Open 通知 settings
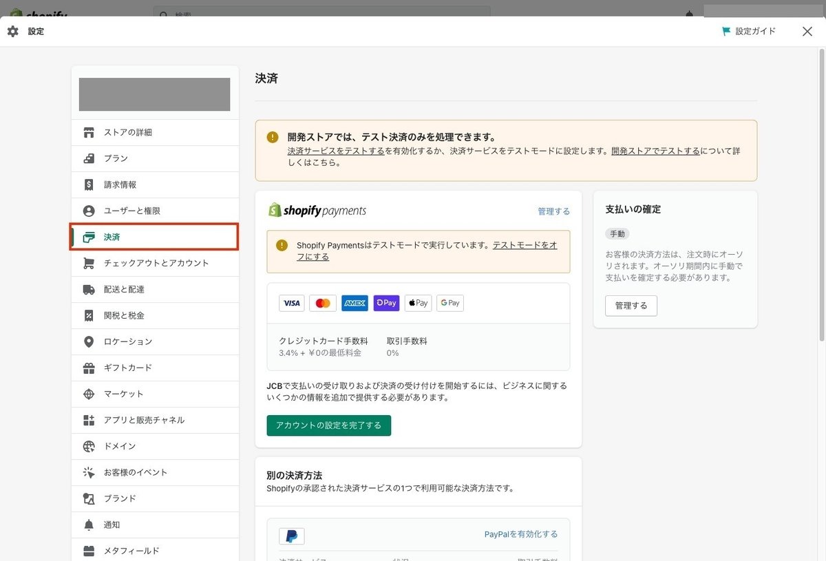 click(x=155, y=525)
